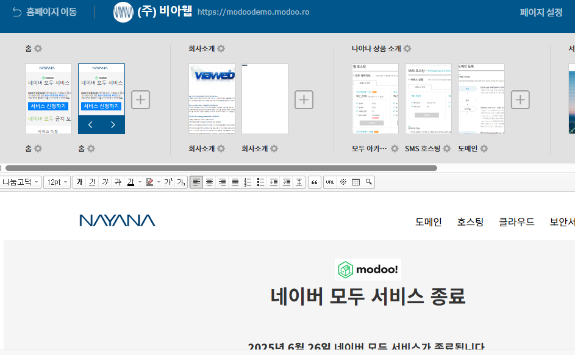This screenshot has width=575, height=355.
Task: Justify the text alignment
Action: pyautogui.click(x=235, y=182)
